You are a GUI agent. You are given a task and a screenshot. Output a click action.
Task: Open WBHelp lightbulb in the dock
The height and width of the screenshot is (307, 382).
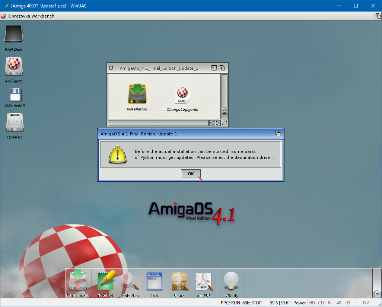[231, 282]
